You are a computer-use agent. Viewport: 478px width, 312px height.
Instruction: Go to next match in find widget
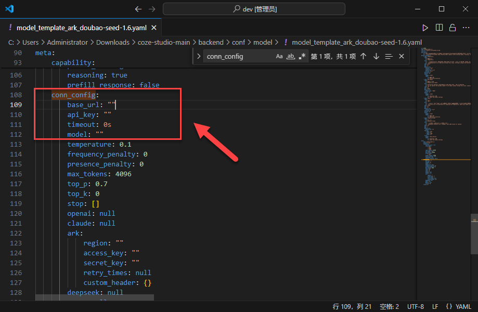tap(376, 56)
